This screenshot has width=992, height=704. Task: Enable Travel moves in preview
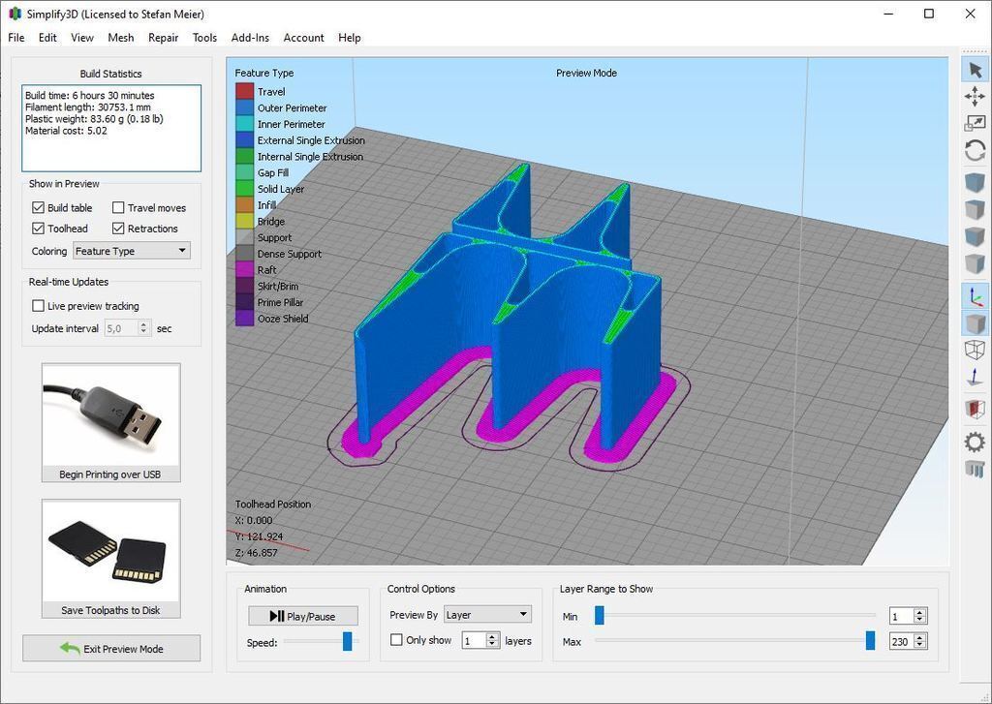pyautogui.click(x=118, y=207)
